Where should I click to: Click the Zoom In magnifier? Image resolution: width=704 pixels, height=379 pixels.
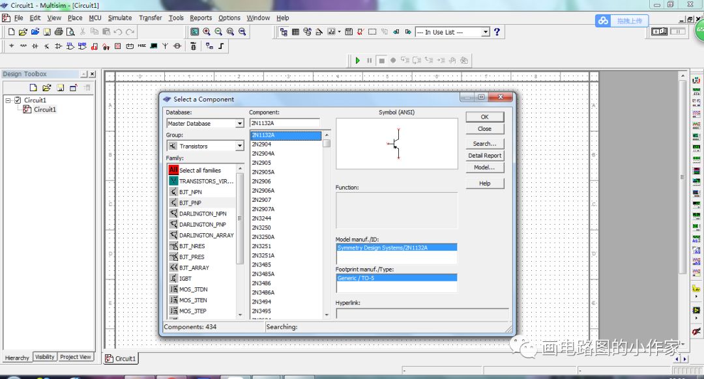tap(207, 32)
